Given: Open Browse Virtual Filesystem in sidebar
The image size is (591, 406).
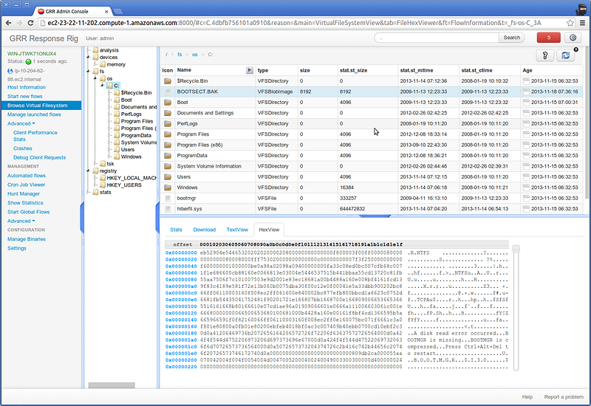Looking at the screenshot, I should pyautogui.click(x=41, y=106).
